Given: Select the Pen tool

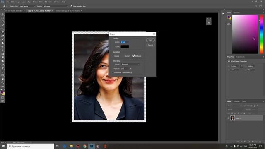Looking at the screenshot, I should click(x=2, y=65).
